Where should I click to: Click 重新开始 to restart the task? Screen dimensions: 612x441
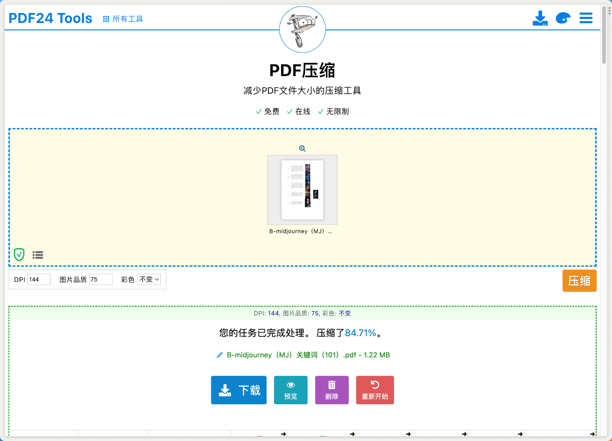[x=375, y=390]
